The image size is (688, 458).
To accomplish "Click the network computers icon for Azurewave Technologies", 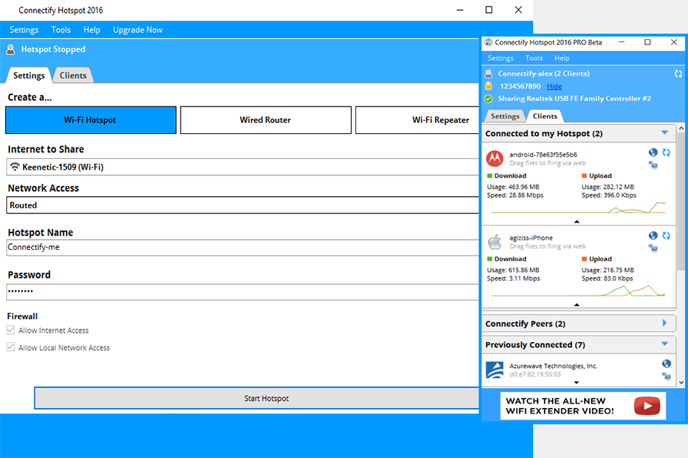I will click(666, 376).
